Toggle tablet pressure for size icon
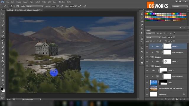 pyautogui.click(x=85, y=6)
